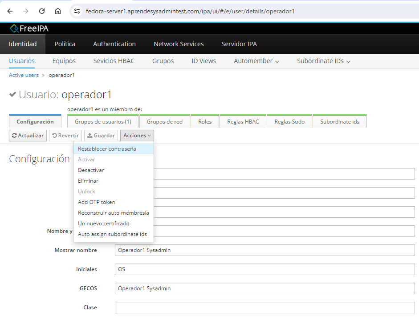Click into the Iniciales input field
This screenshot has width=419, height=324.
264,269
